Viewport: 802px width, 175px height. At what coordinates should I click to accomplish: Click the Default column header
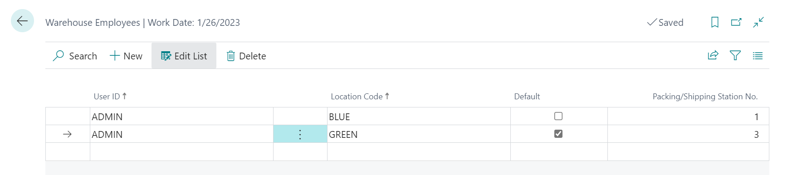(x=527, y=96)
